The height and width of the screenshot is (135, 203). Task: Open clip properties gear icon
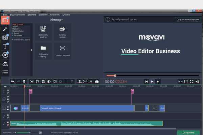click(x=60, y=82)
